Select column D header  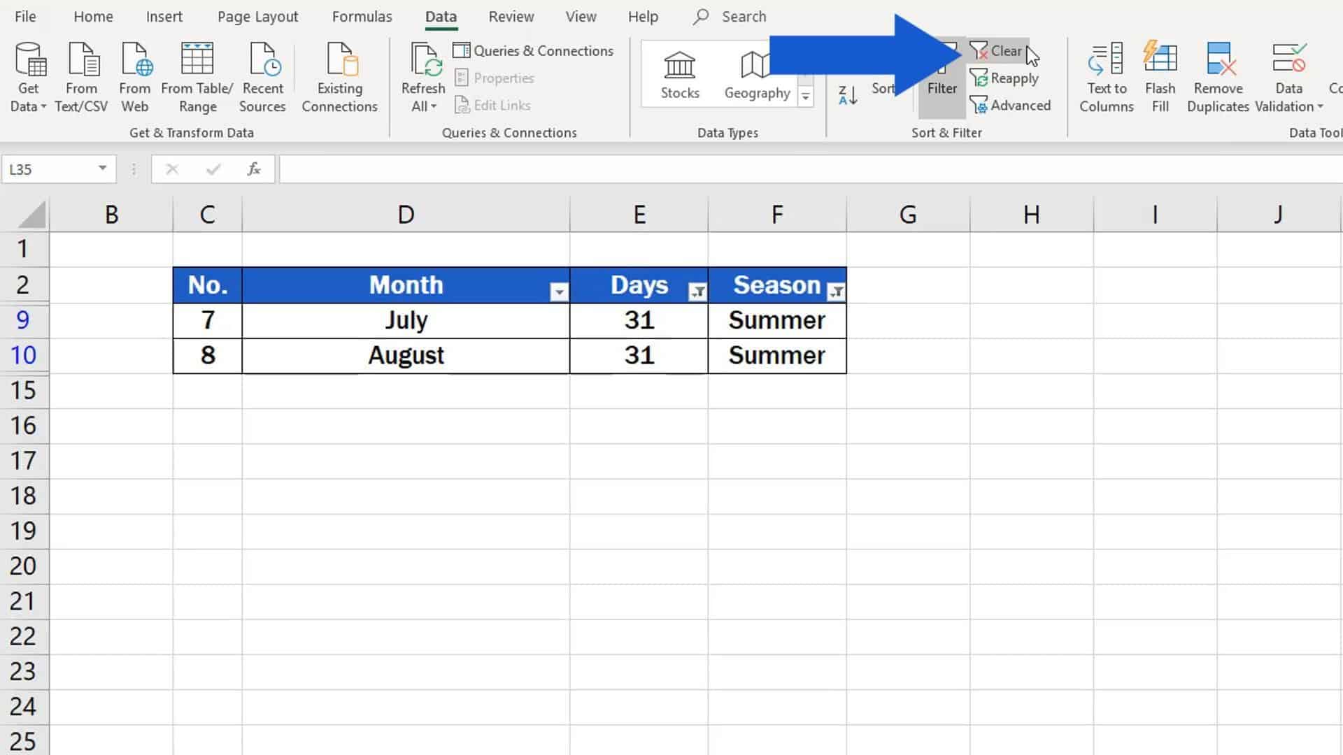[406, 215]
